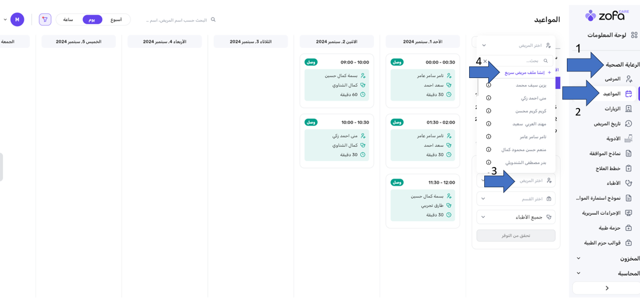Open the المرضى patients sidebar item

pos(612,79)
